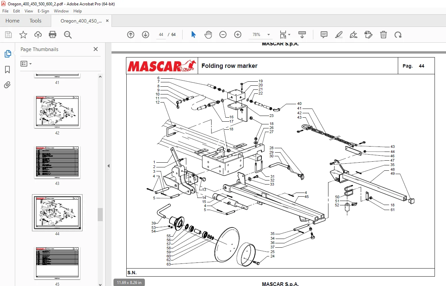Click the page number field showing 44
The width and height of the screenshot is (446, 286).
click(161, 35)
